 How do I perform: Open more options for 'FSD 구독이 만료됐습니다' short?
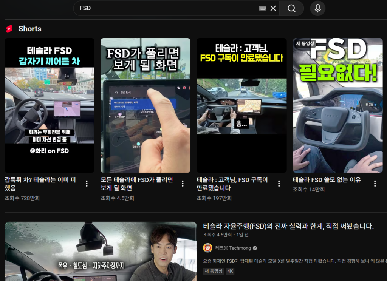click(x=279, y=184)
